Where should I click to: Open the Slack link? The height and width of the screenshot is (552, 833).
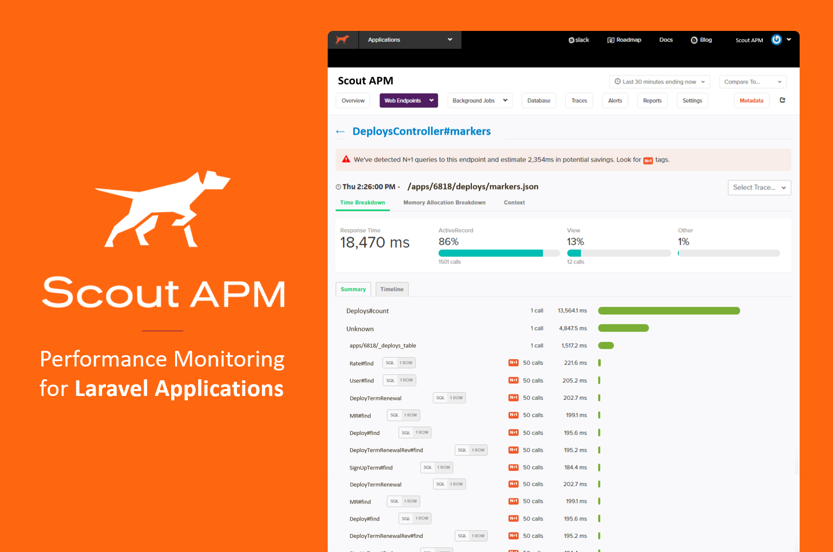point(579,40)
